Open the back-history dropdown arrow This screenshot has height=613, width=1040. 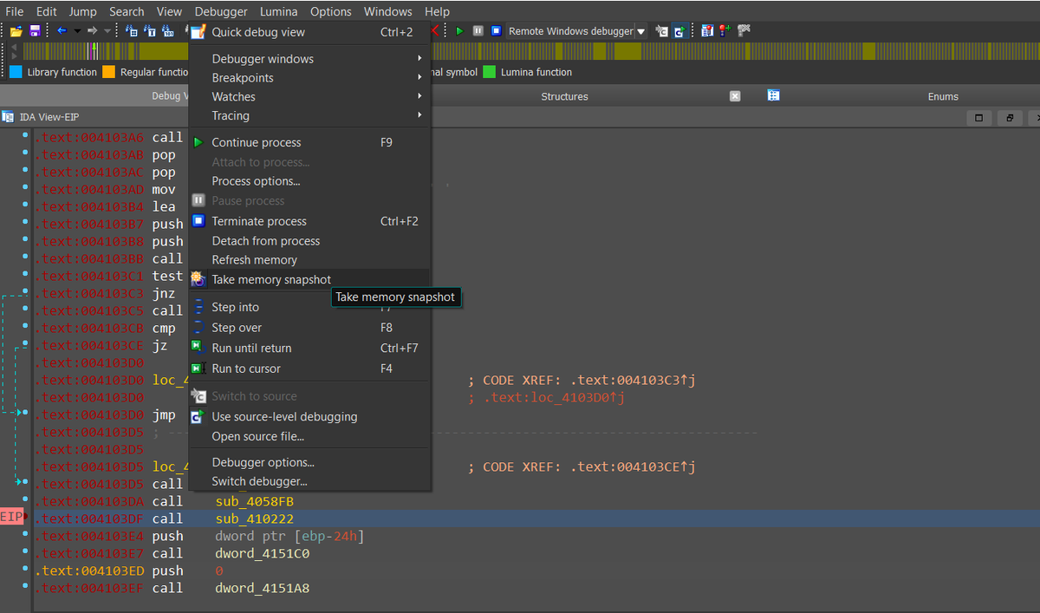pyautogui.click(x=77, y=31)
